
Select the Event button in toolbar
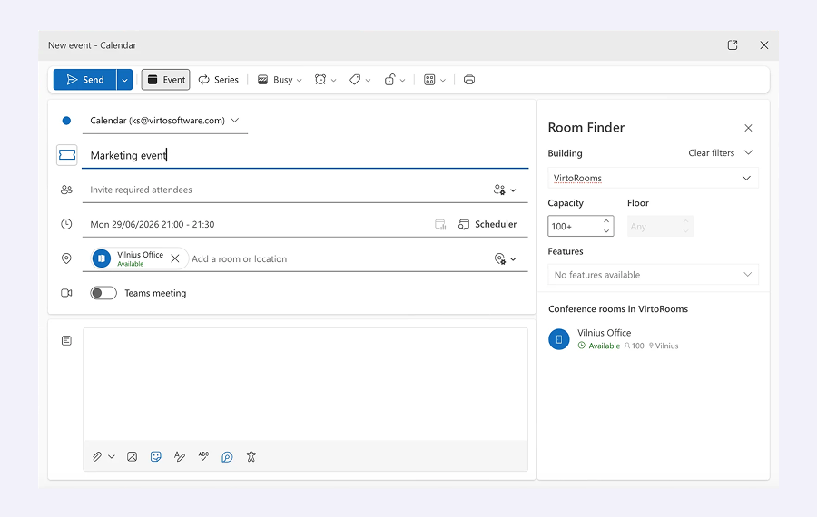166,80
